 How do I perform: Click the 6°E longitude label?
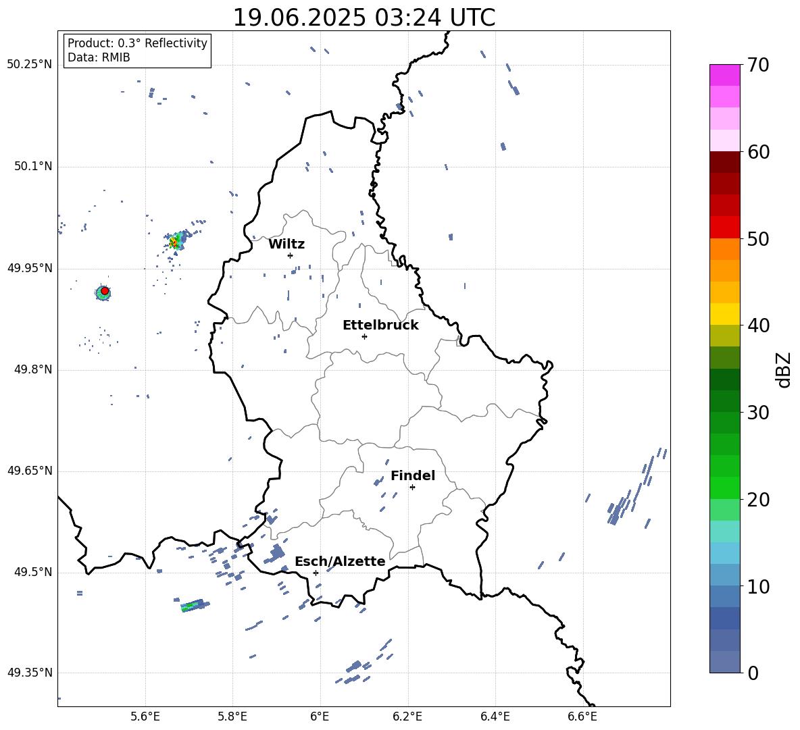320,716
